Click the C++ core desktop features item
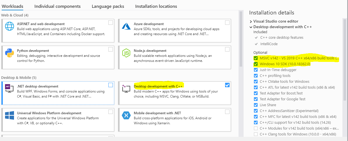 click(x=282, y=37)
